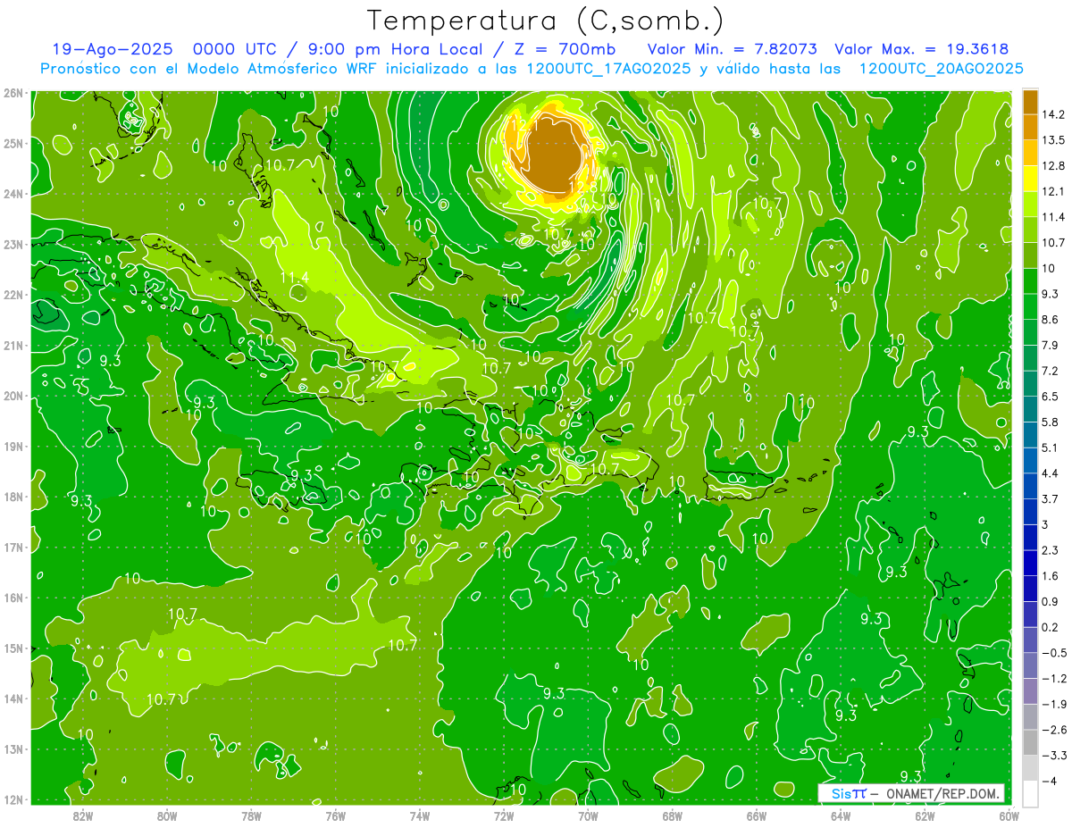Click the -1.9 colorbar tick label
The image size is (1072, 828).
pos(1053,705)
